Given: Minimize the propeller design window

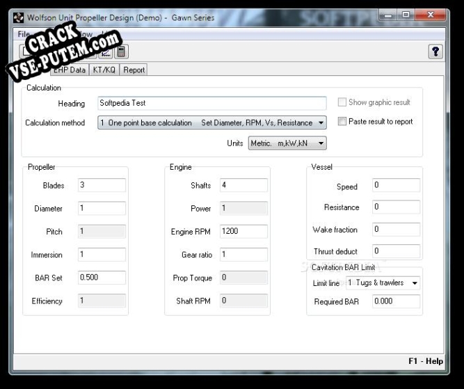Looking at the screenshot, I should point(388,15).
